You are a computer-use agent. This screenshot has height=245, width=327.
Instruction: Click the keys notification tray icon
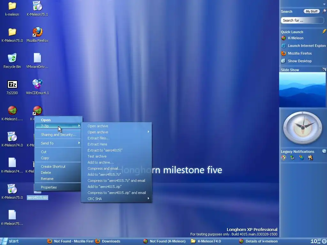pyautogui.click(x=310, y=158)
